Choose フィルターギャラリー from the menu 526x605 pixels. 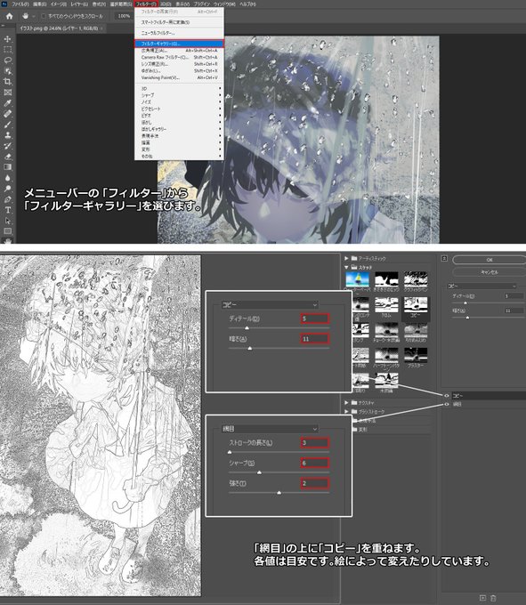click(179, 44)
